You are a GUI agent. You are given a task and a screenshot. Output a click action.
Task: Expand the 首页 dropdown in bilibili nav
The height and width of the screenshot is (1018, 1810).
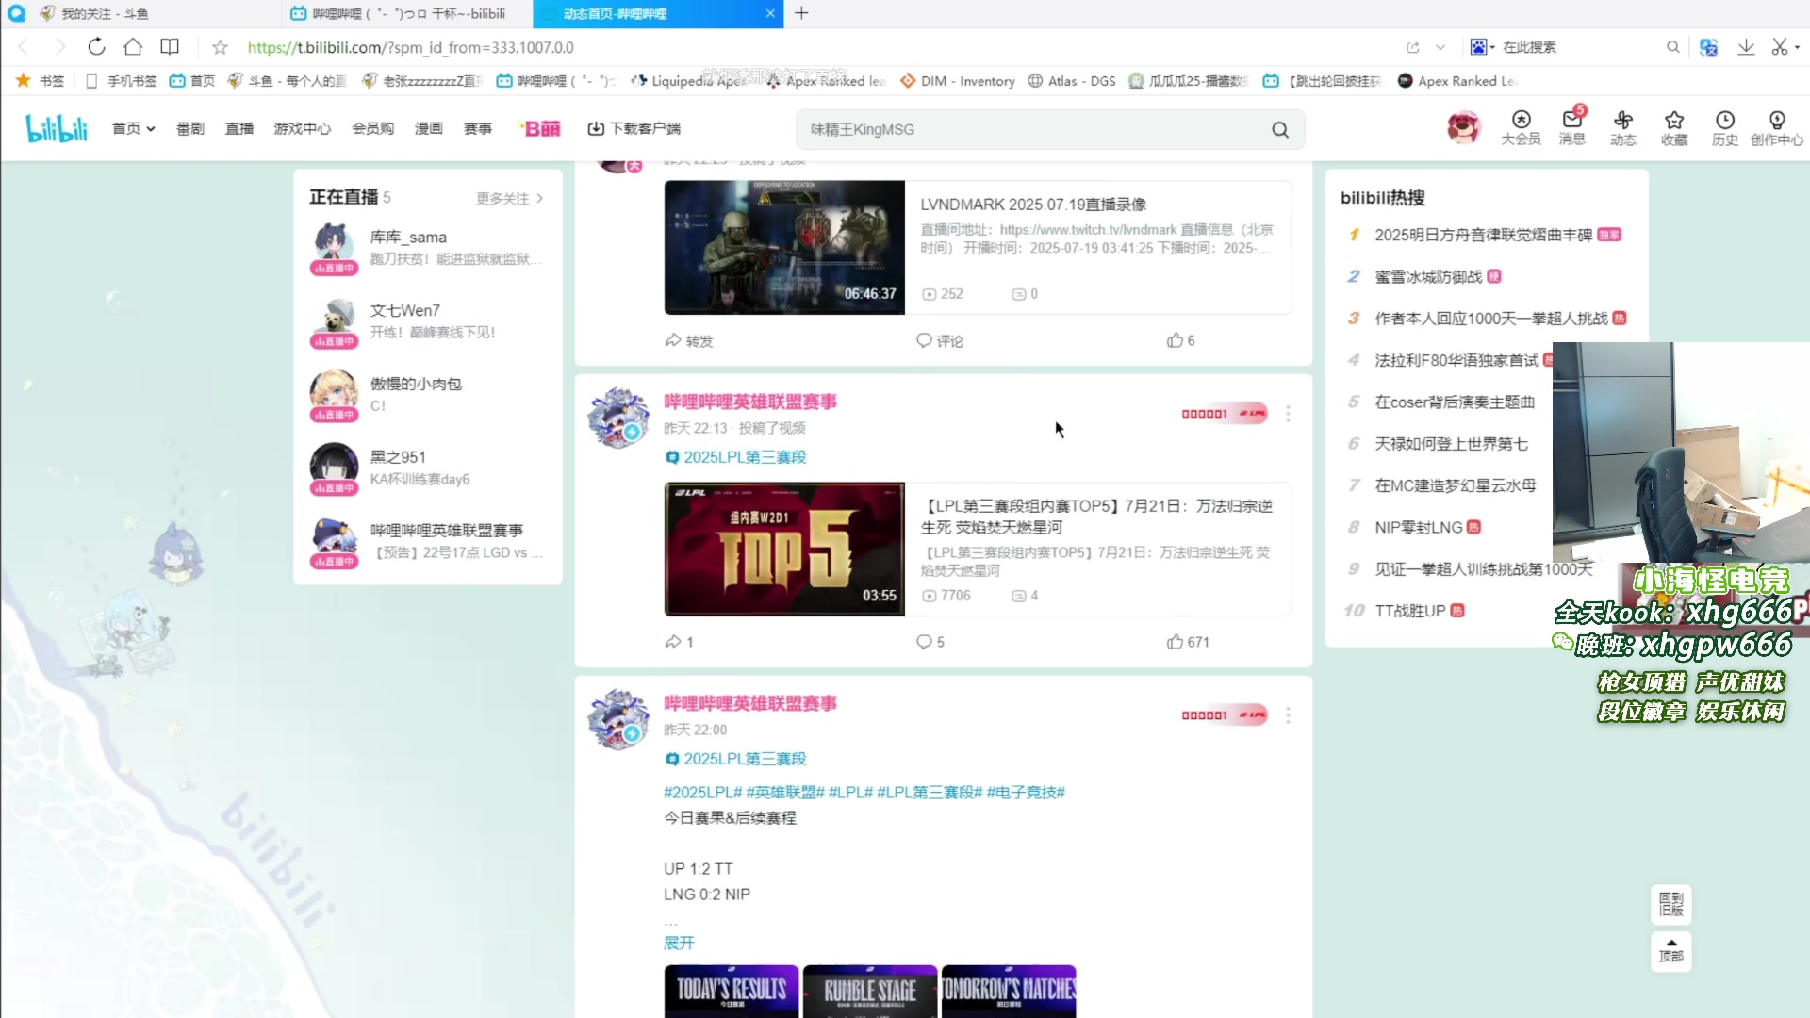click(x=133, y=129)
